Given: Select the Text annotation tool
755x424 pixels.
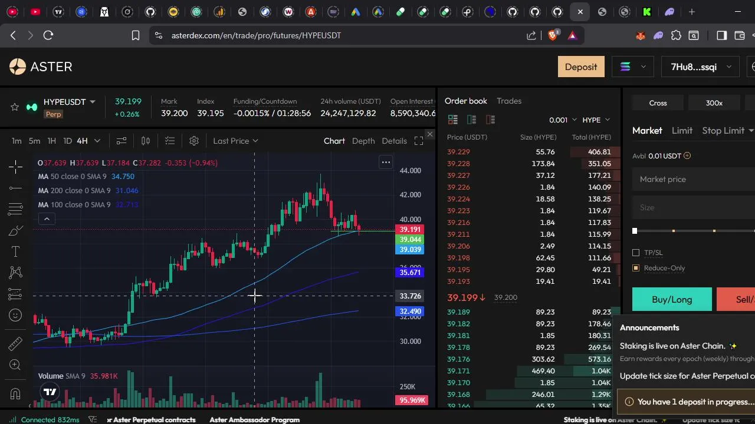Looking at the screenshot, I should pos(15,251).
